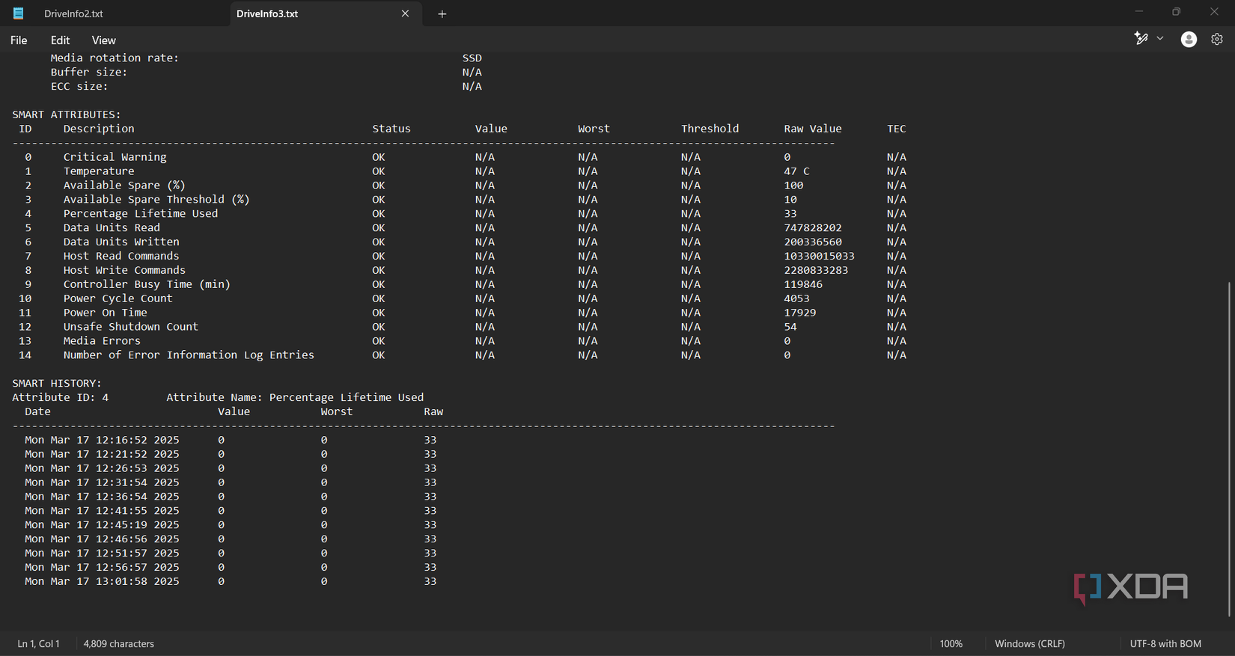Switch to the DriveInfo2.txt tab
1235x656 pixels.
tap(73, 13)
